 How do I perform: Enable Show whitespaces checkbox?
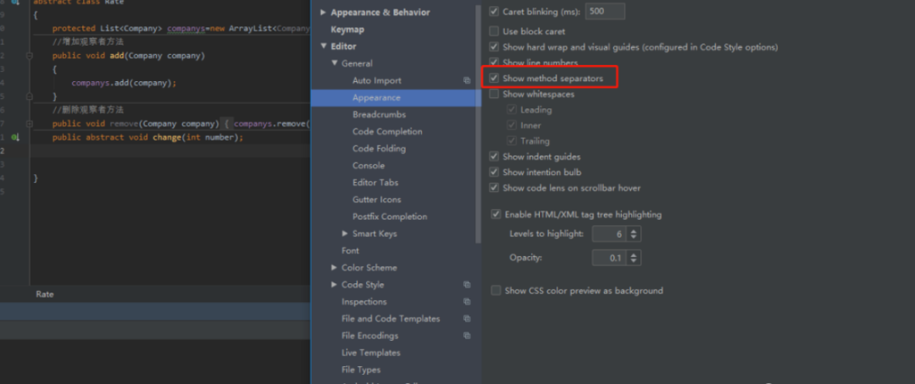(494, 94)
